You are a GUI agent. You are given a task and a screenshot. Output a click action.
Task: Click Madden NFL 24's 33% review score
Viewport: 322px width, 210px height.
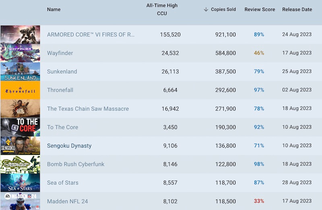[259, 201]
